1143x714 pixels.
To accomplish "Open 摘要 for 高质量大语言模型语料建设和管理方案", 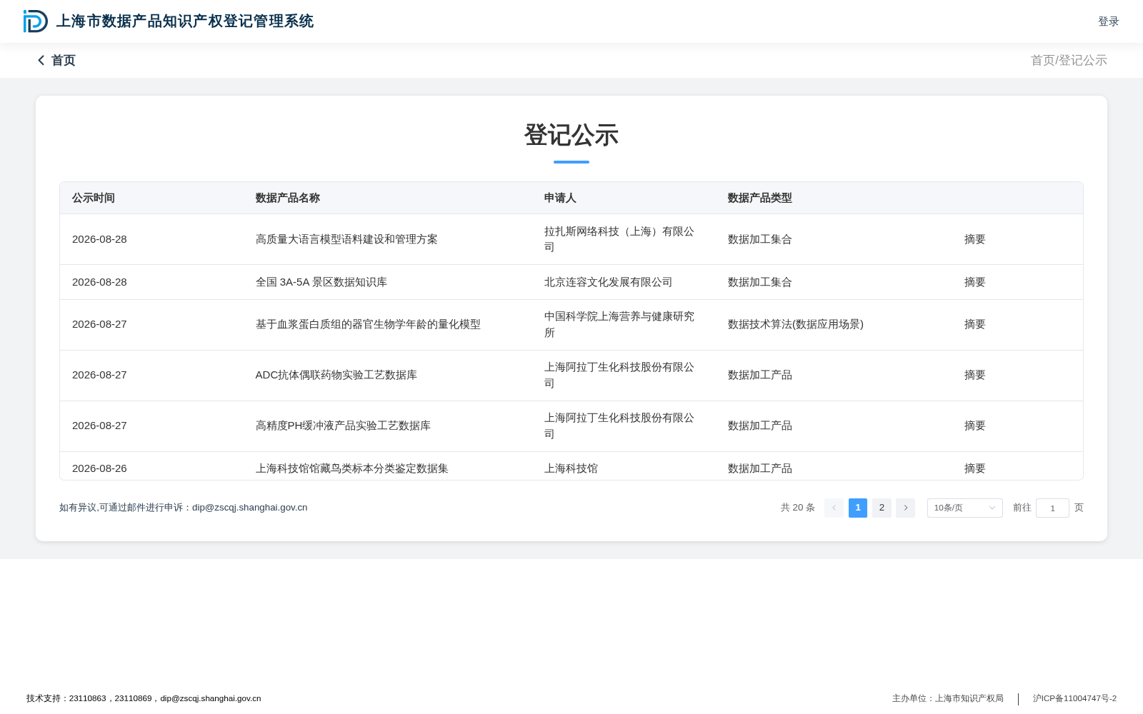I will tap(974, 239).
